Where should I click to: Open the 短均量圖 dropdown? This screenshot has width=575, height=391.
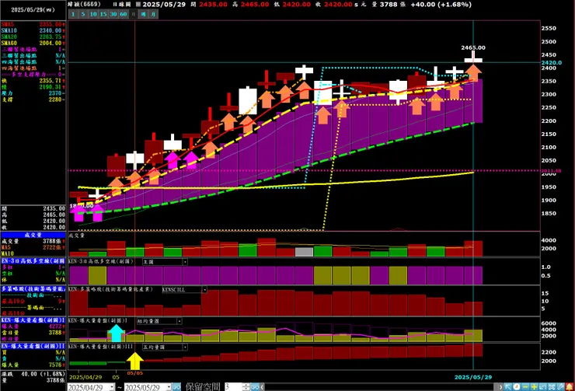tap(179, 321)
